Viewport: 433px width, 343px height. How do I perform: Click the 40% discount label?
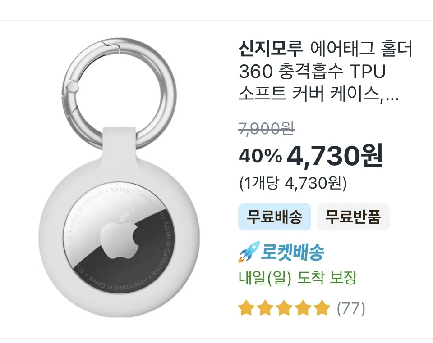[x=260, y=156]
